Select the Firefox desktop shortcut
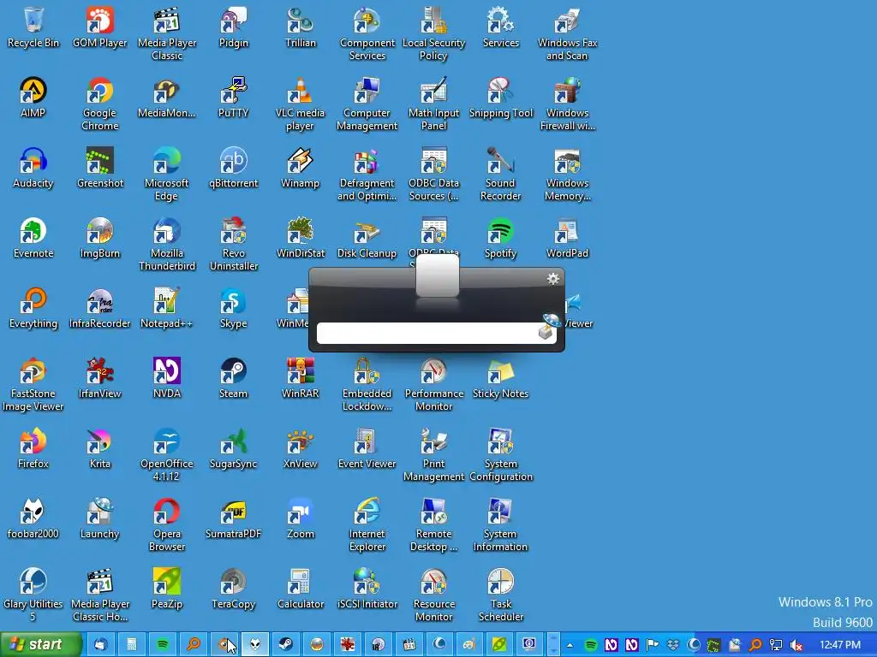 (33, 448)
